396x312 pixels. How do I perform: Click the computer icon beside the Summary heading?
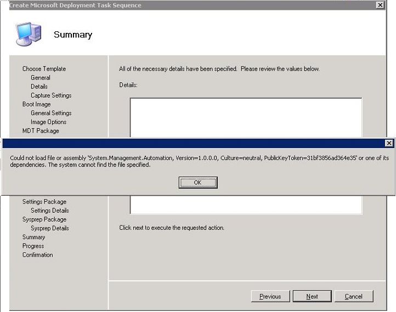pos(28,35)
